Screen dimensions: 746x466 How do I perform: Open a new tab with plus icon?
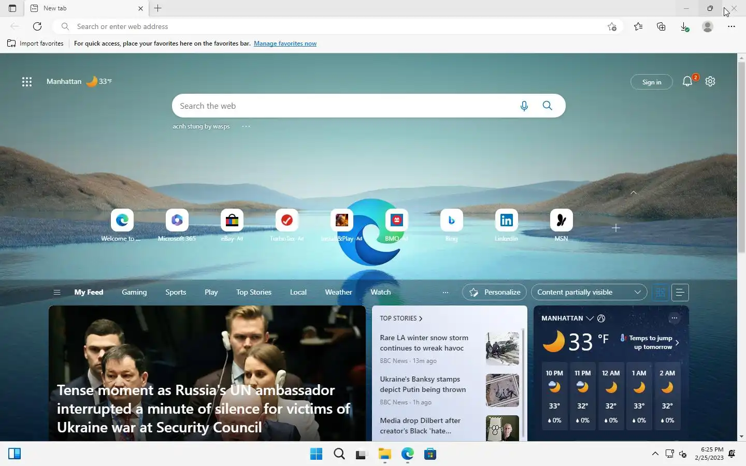click(x=158, y=8)
